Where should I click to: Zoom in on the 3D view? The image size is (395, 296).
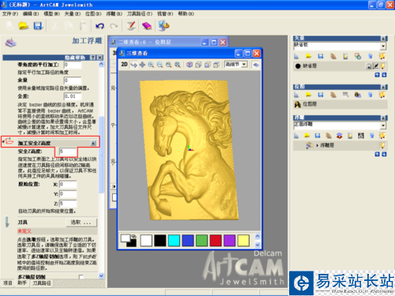[151, 65]
